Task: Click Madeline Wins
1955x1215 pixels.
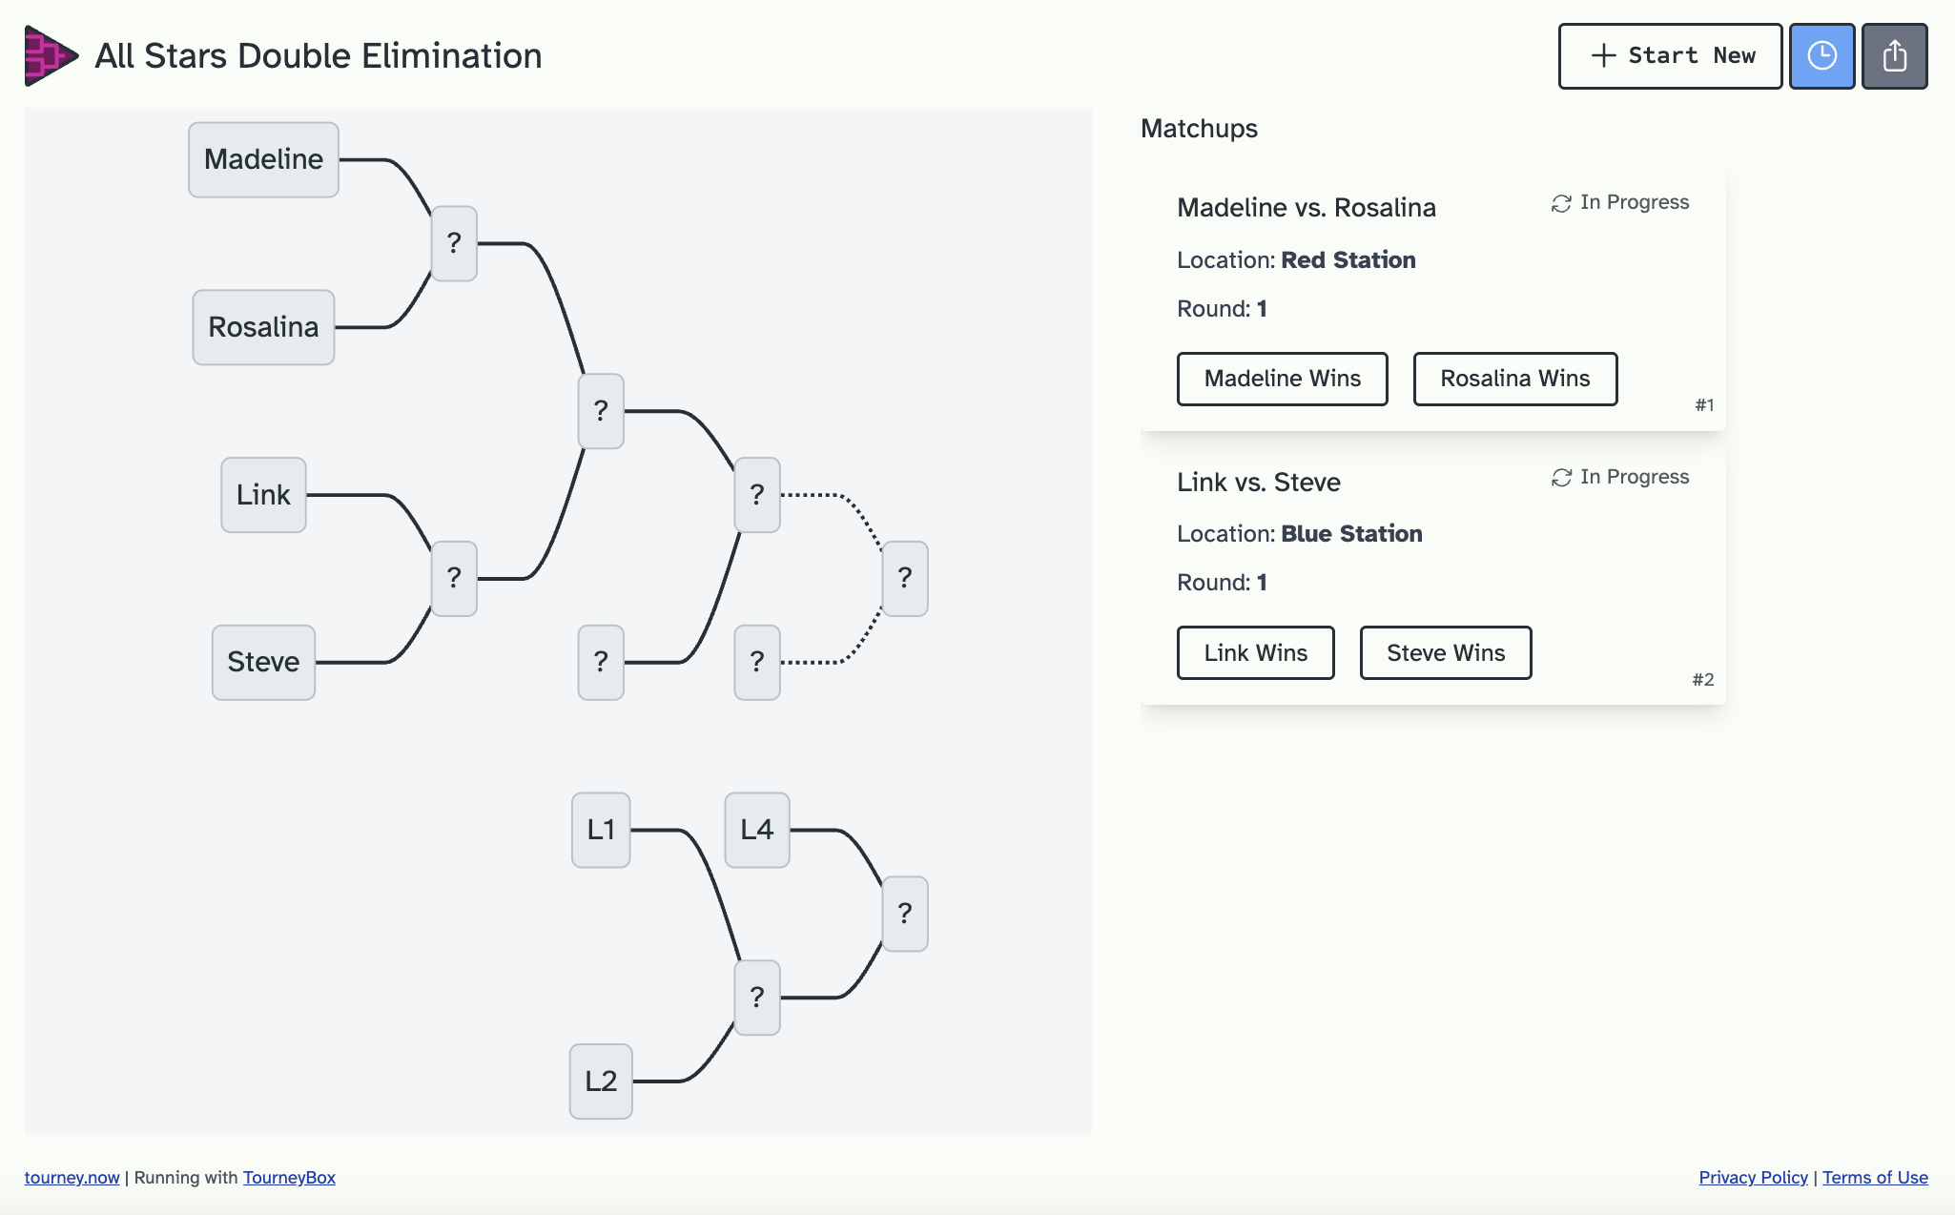Action: pyautogui.click(x=1282, y=379)
